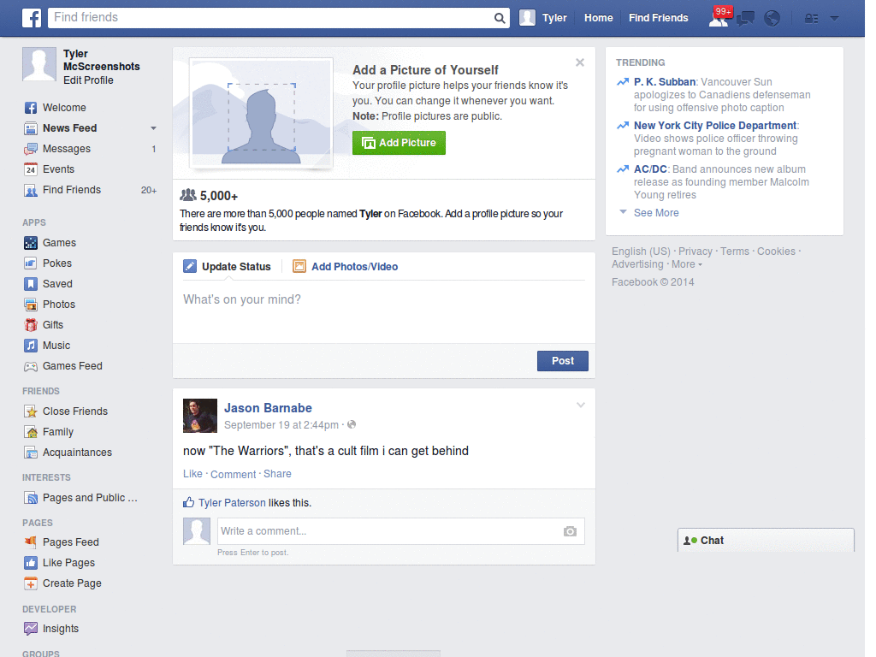
Task: Open Jason Barnabe post options chevron
Action: click(581, 405)
